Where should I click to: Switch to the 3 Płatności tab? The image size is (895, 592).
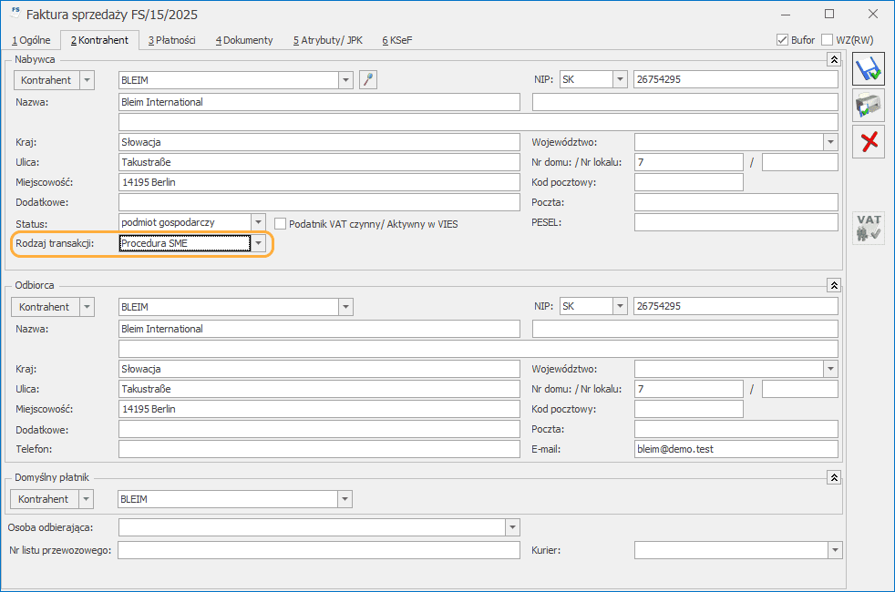pyautogui.click(x=172, y=40)
